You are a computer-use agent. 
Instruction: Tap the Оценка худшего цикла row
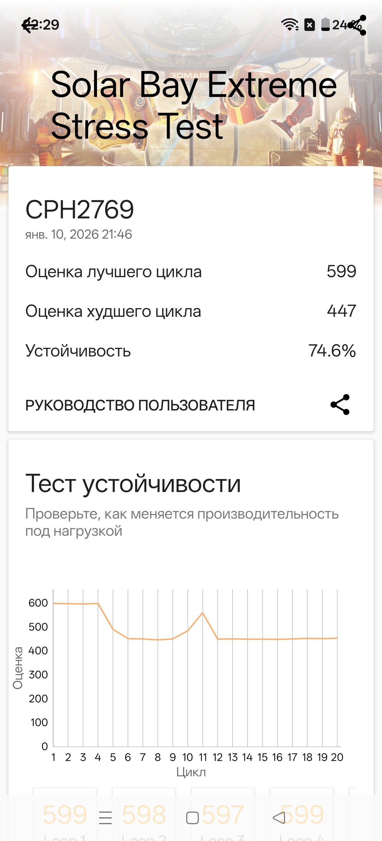(x=191, y=311)
